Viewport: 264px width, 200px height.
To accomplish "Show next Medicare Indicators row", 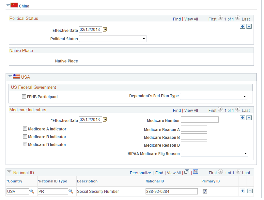I will pos(238,109).
